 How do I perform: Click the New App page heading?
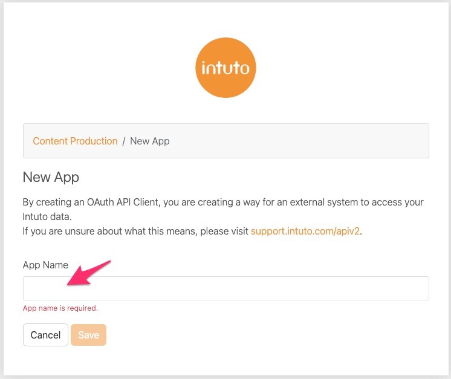[51, 177]
